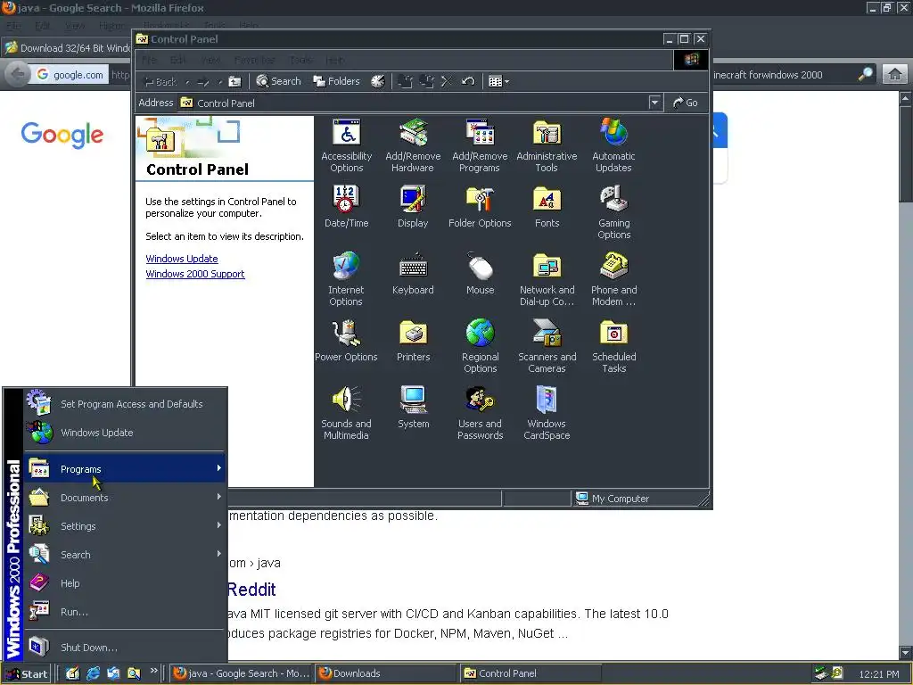Expand the Settings submenu in Start menu
913x685 pixels.
pyautogui.click(x=125, y=526)
